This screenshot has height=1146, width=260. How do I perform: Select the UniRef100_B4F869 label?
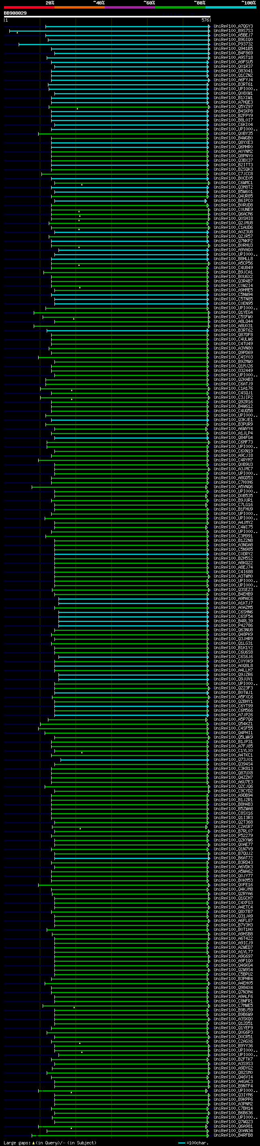coord(233,53)
